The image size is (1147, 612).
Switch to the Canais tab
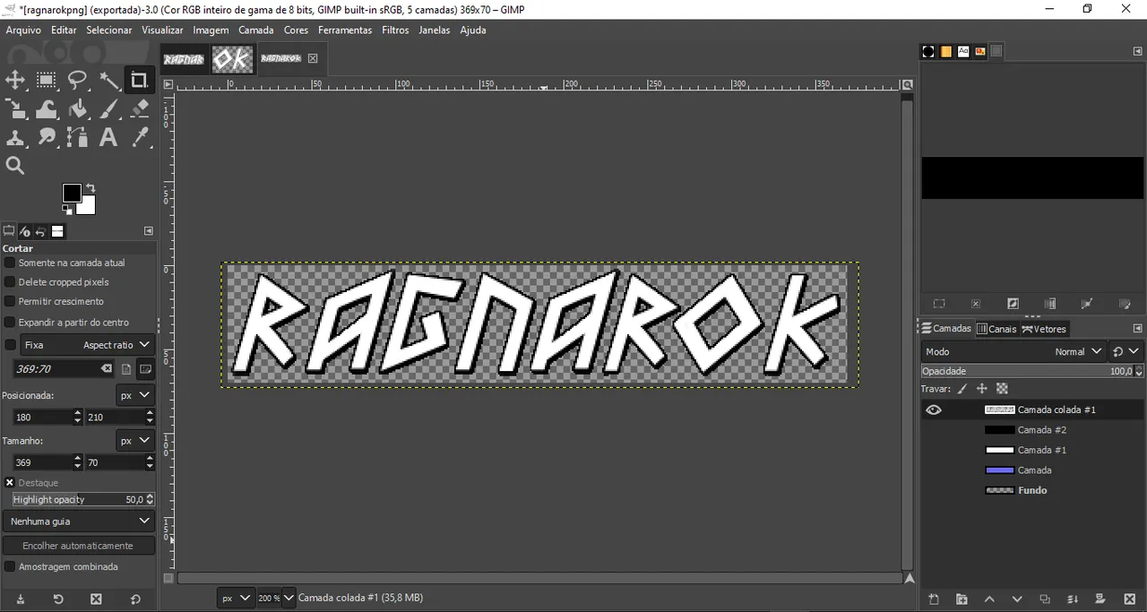tap(996, 329)
